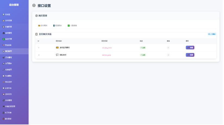Open 分享管理 link icon item
Image resolution: width=224 pixels, height=125 pixels.
[8, 100]
